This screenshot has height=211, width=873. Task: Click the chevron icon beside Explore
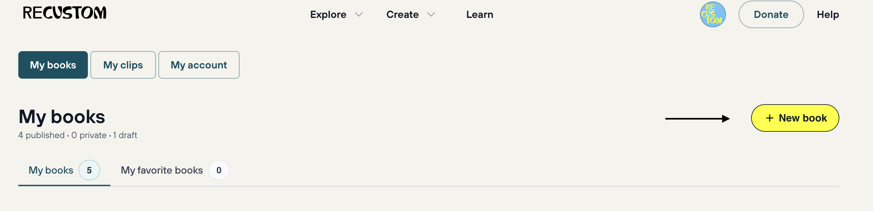[359, 14]
